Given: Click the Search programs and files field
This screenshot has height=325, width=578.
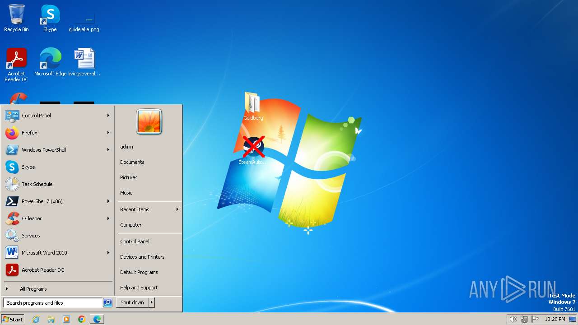Looking at the screenshot, I should [x=53, y=303].
